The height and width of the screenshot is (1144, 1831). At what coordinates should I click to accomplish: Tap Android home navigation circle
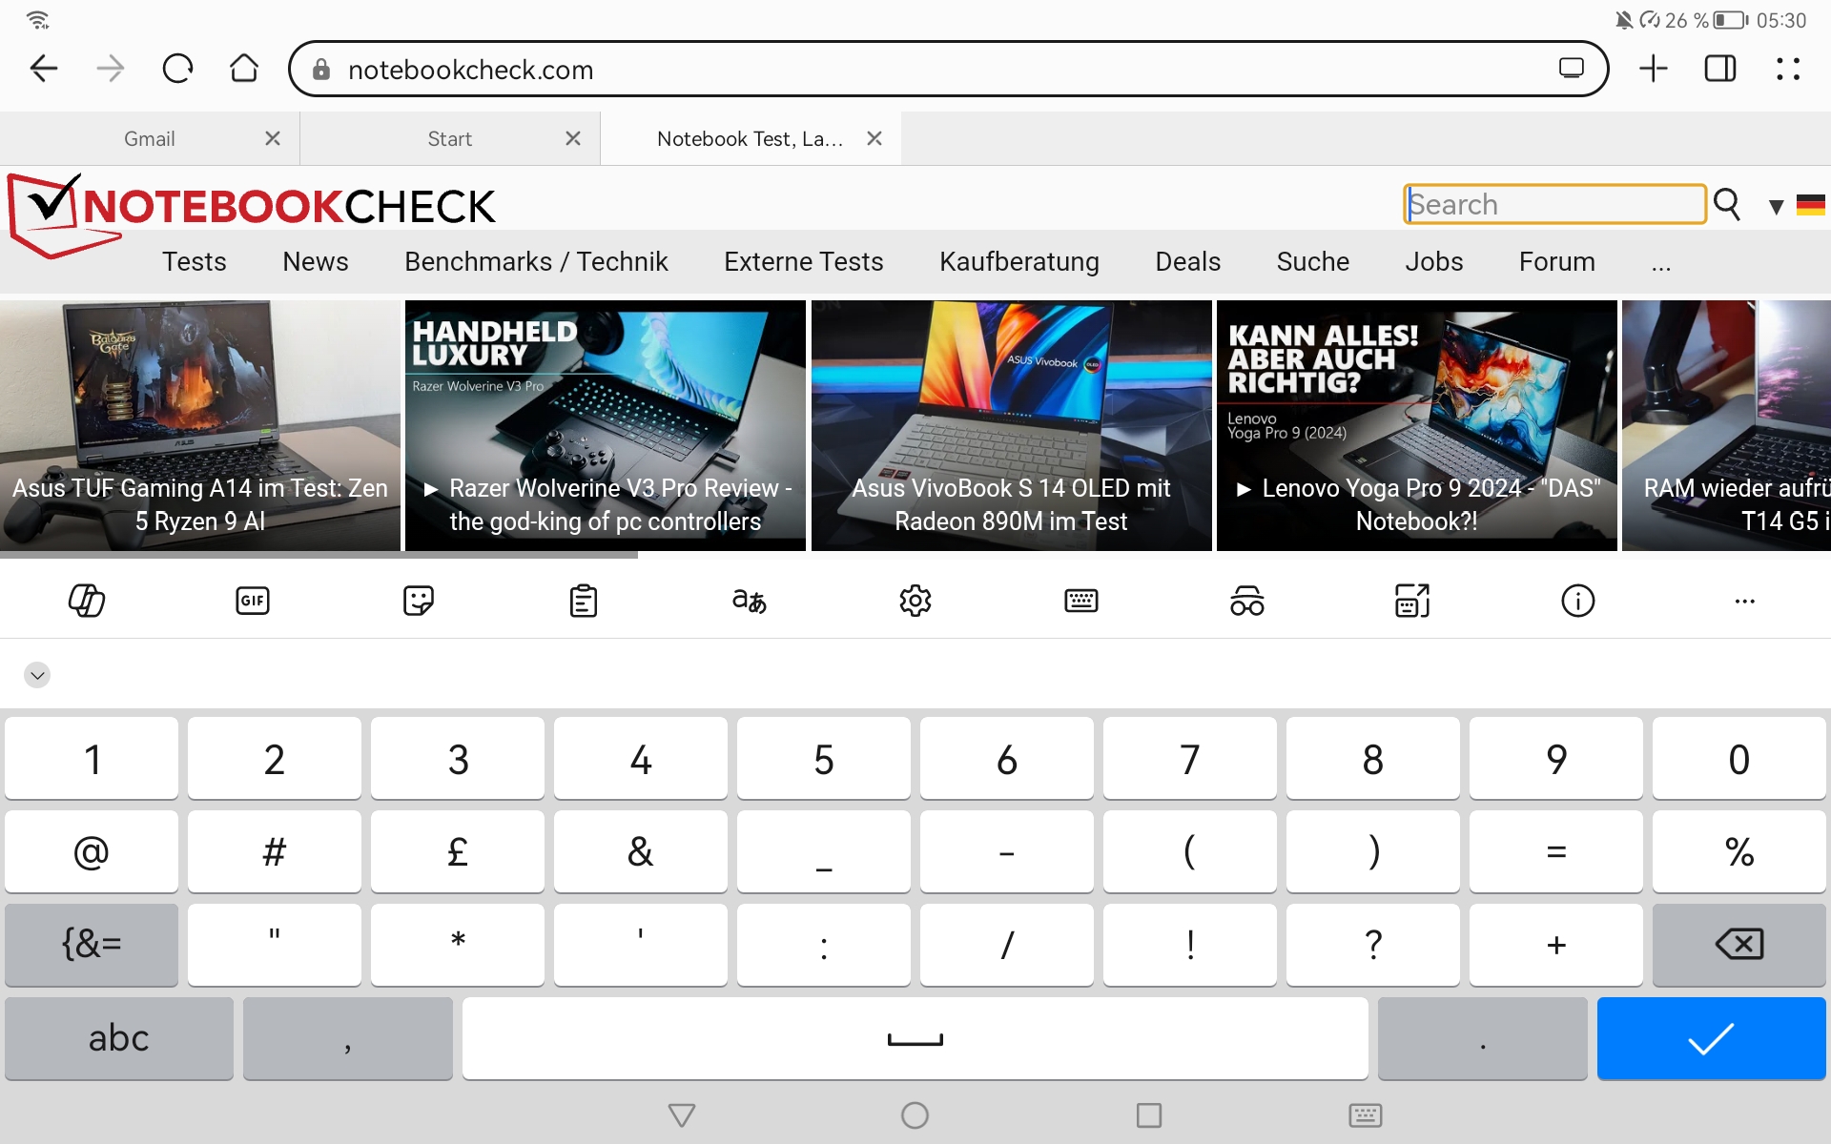click(915, 1114)
